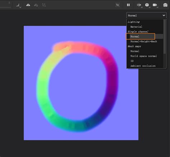Screen dimensions: 170x157
Task: Expand the camera dropdown arrow
Action: pyautogui.click(x=157, y=7)
